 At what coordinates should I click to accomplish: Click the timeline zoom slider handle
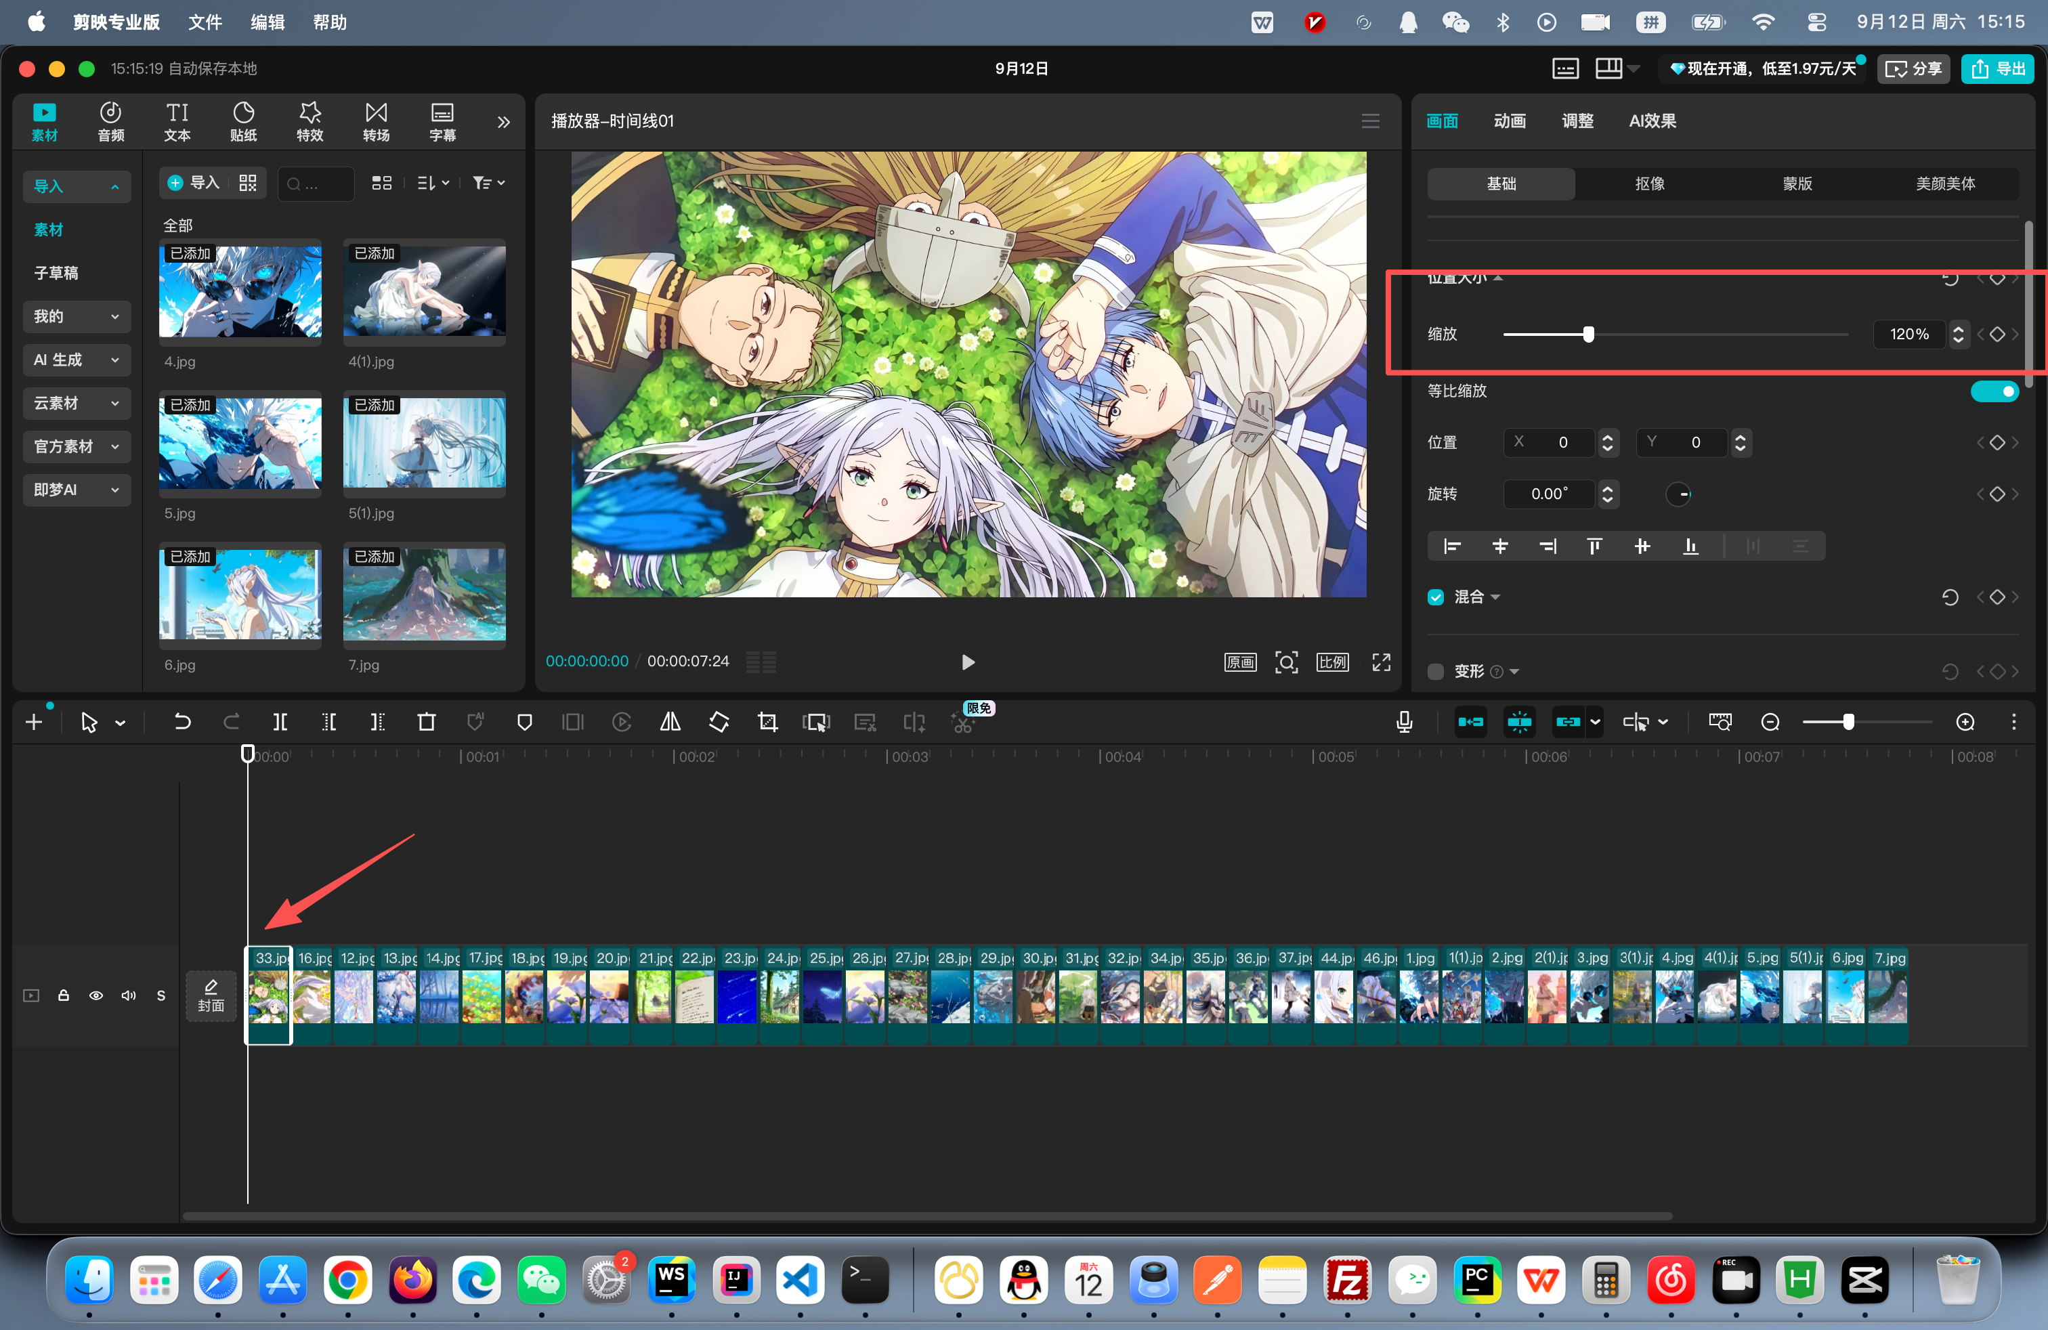(1848, 722)
